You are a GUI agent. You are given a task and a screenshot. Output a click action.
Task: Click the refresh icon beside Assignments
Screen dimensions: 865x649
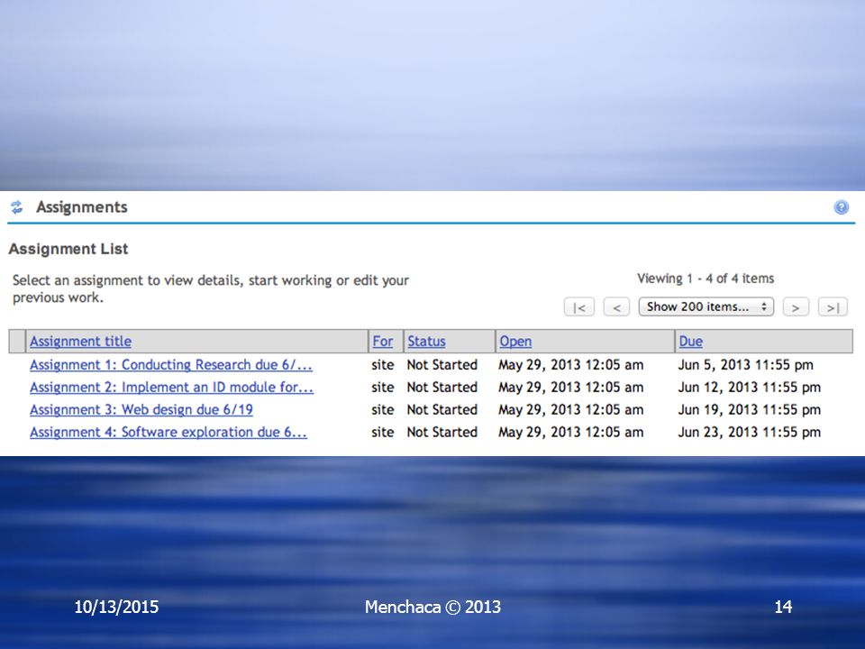(16, 207)
